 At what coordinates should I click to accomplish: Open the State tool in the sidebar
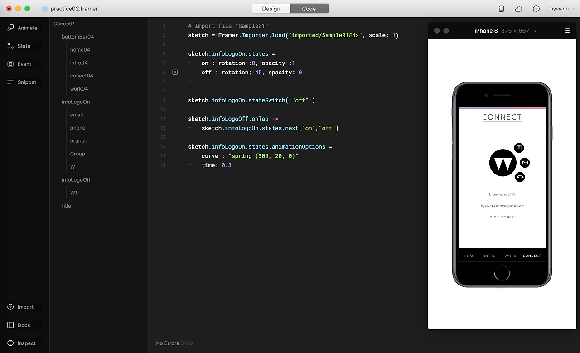click(x=19, y=46)
